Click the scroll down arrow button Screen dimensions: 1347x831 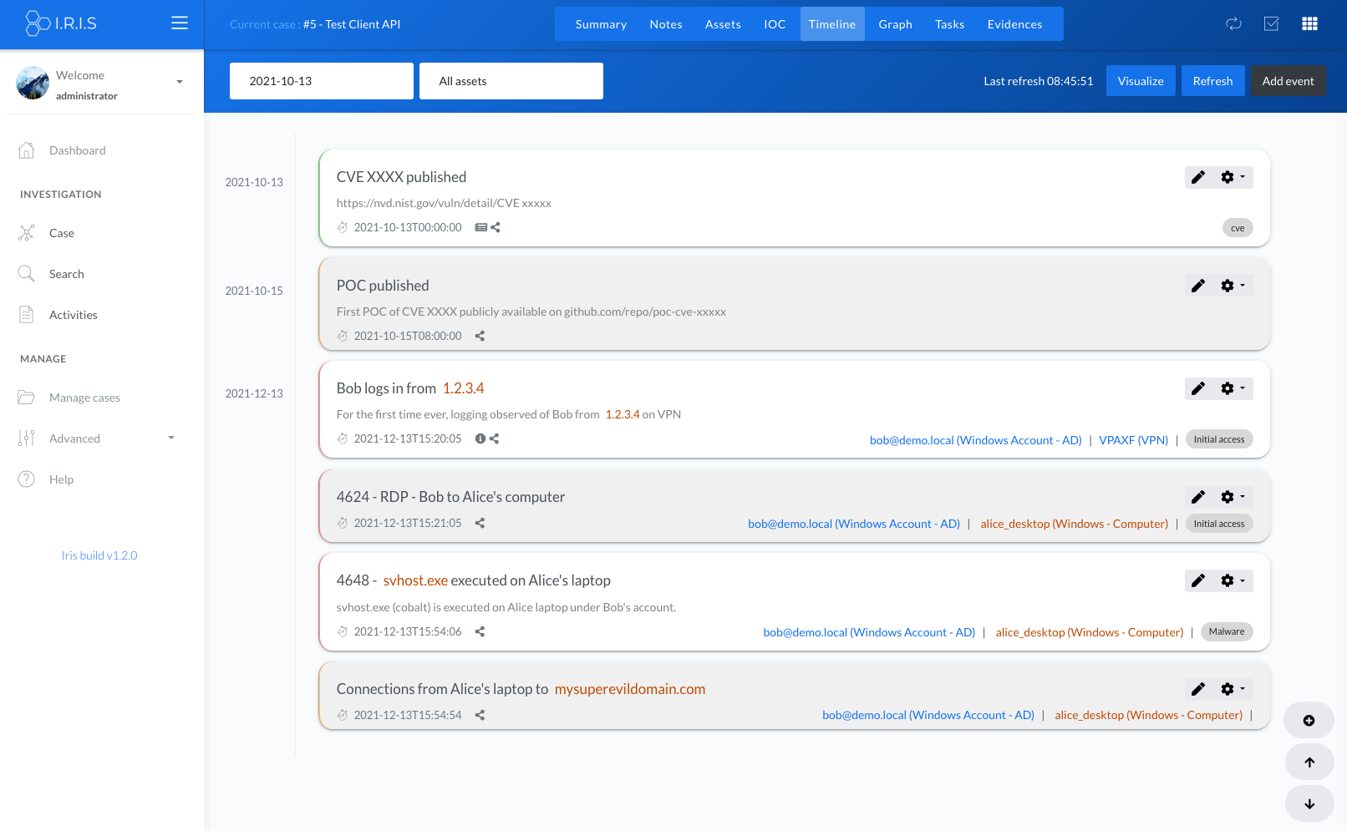point(1309,803)
